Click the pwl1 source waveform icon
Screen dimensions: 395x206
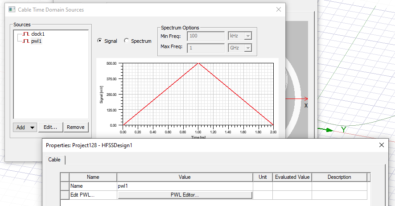(26, 41)
